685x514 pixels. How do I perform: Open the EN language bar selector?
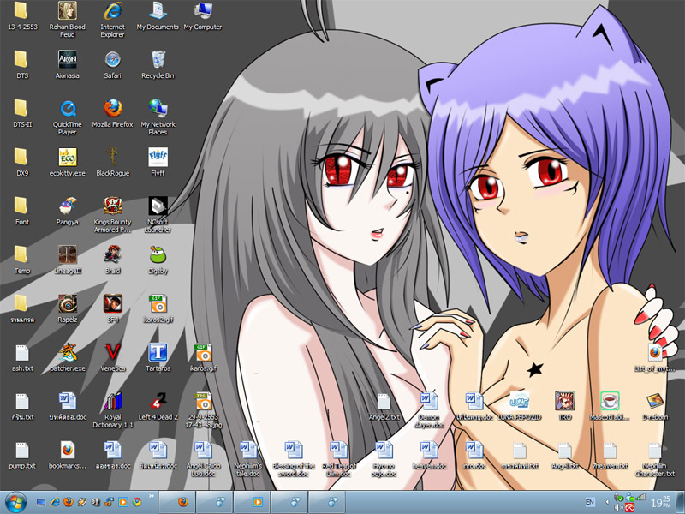(x=589, y=502)
